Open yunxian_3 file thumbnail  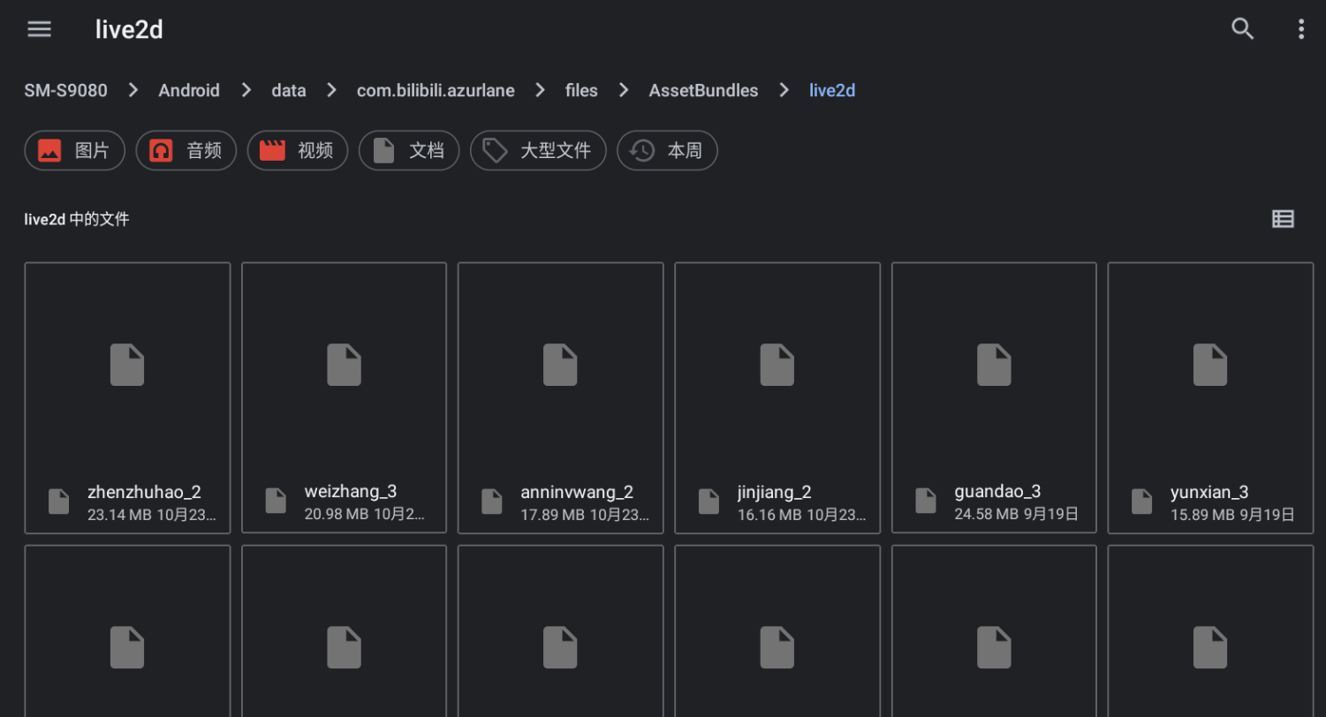point(1210,365)
